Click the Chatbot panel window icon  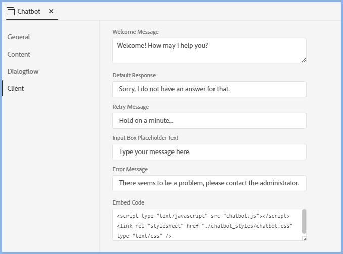(11, 11)
